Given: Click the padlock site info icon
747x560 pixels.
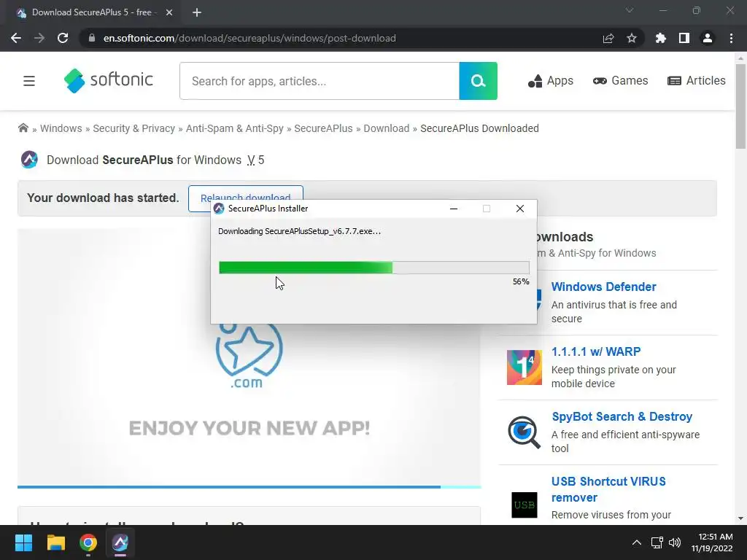Looking at the screenshot, I should 92,38.
